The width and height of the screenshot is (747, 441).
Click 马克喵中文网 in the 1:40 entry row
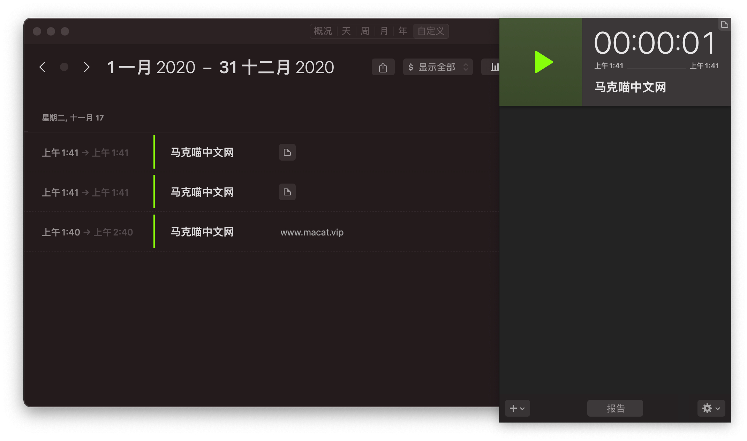[202, 232]
